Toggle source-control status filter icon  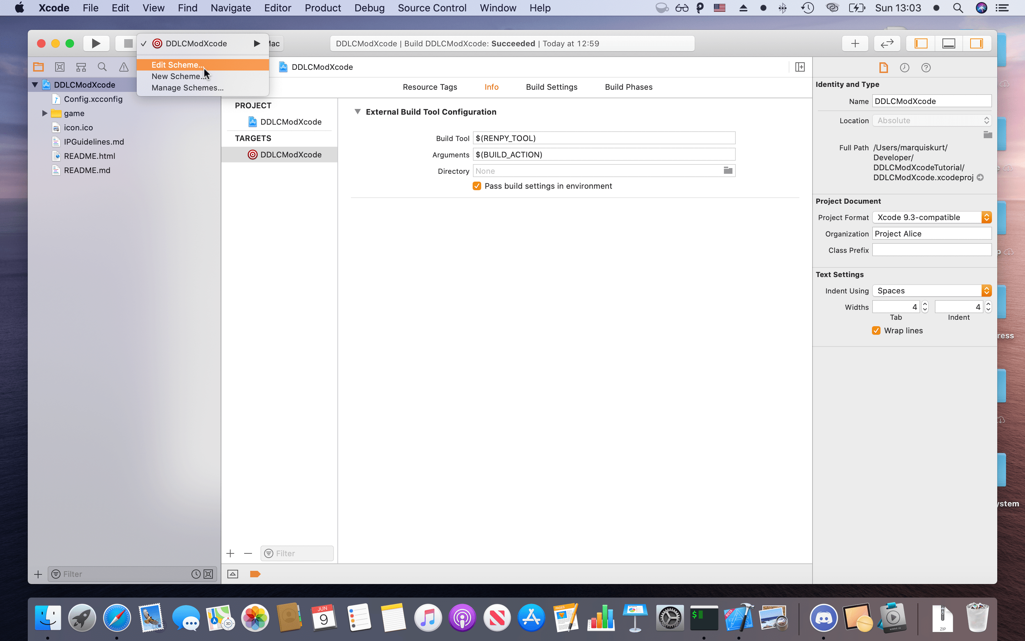click(x=209, y=574)
